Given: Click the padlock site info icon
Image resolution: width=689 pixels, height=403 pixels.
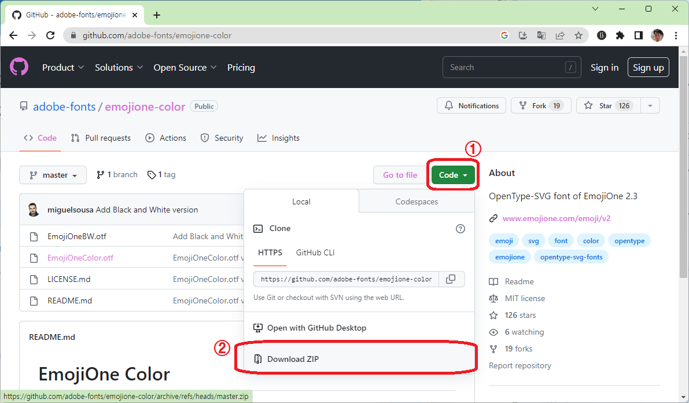Looking at the screenshot, I should [x=73, y=36].
